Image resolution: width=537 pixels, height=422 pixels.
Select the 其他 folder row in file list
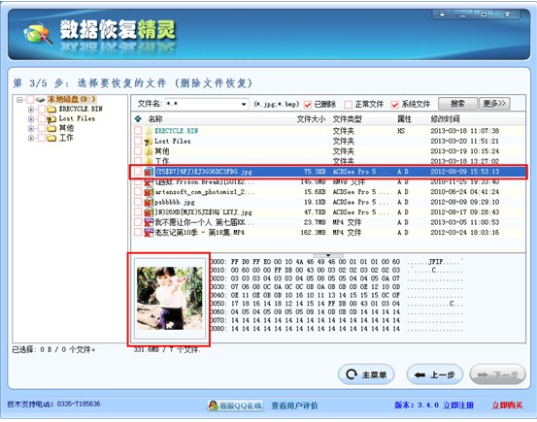pyautogui.click(x=329, y=151)
